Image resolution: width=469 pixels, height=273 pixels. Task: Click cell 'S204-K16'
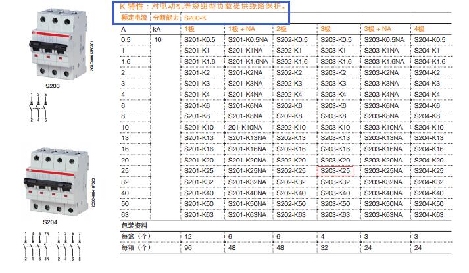coord(429,149)
